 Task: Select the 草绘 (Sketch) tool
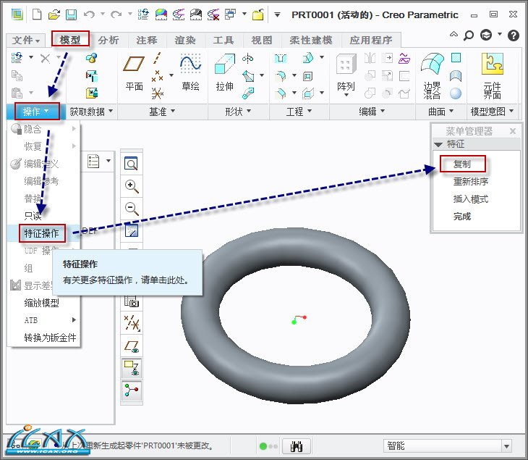point(190,72)
